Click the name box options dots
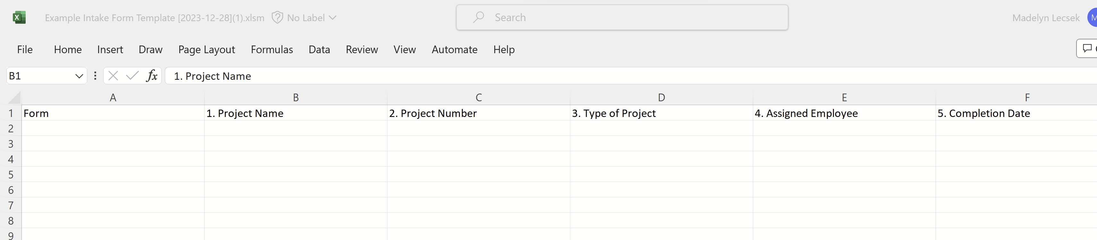The image size is (1097, 240). tap(95, 76)
